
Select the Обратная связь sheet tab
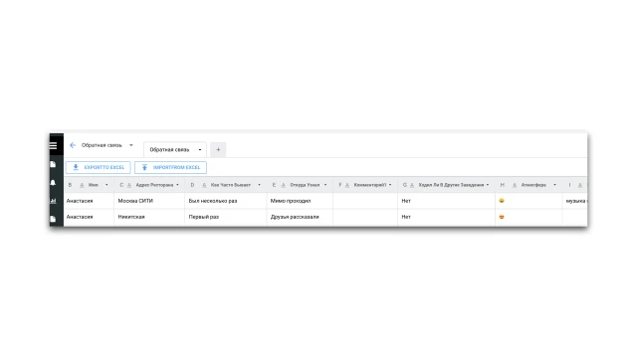tap(170, 150)
